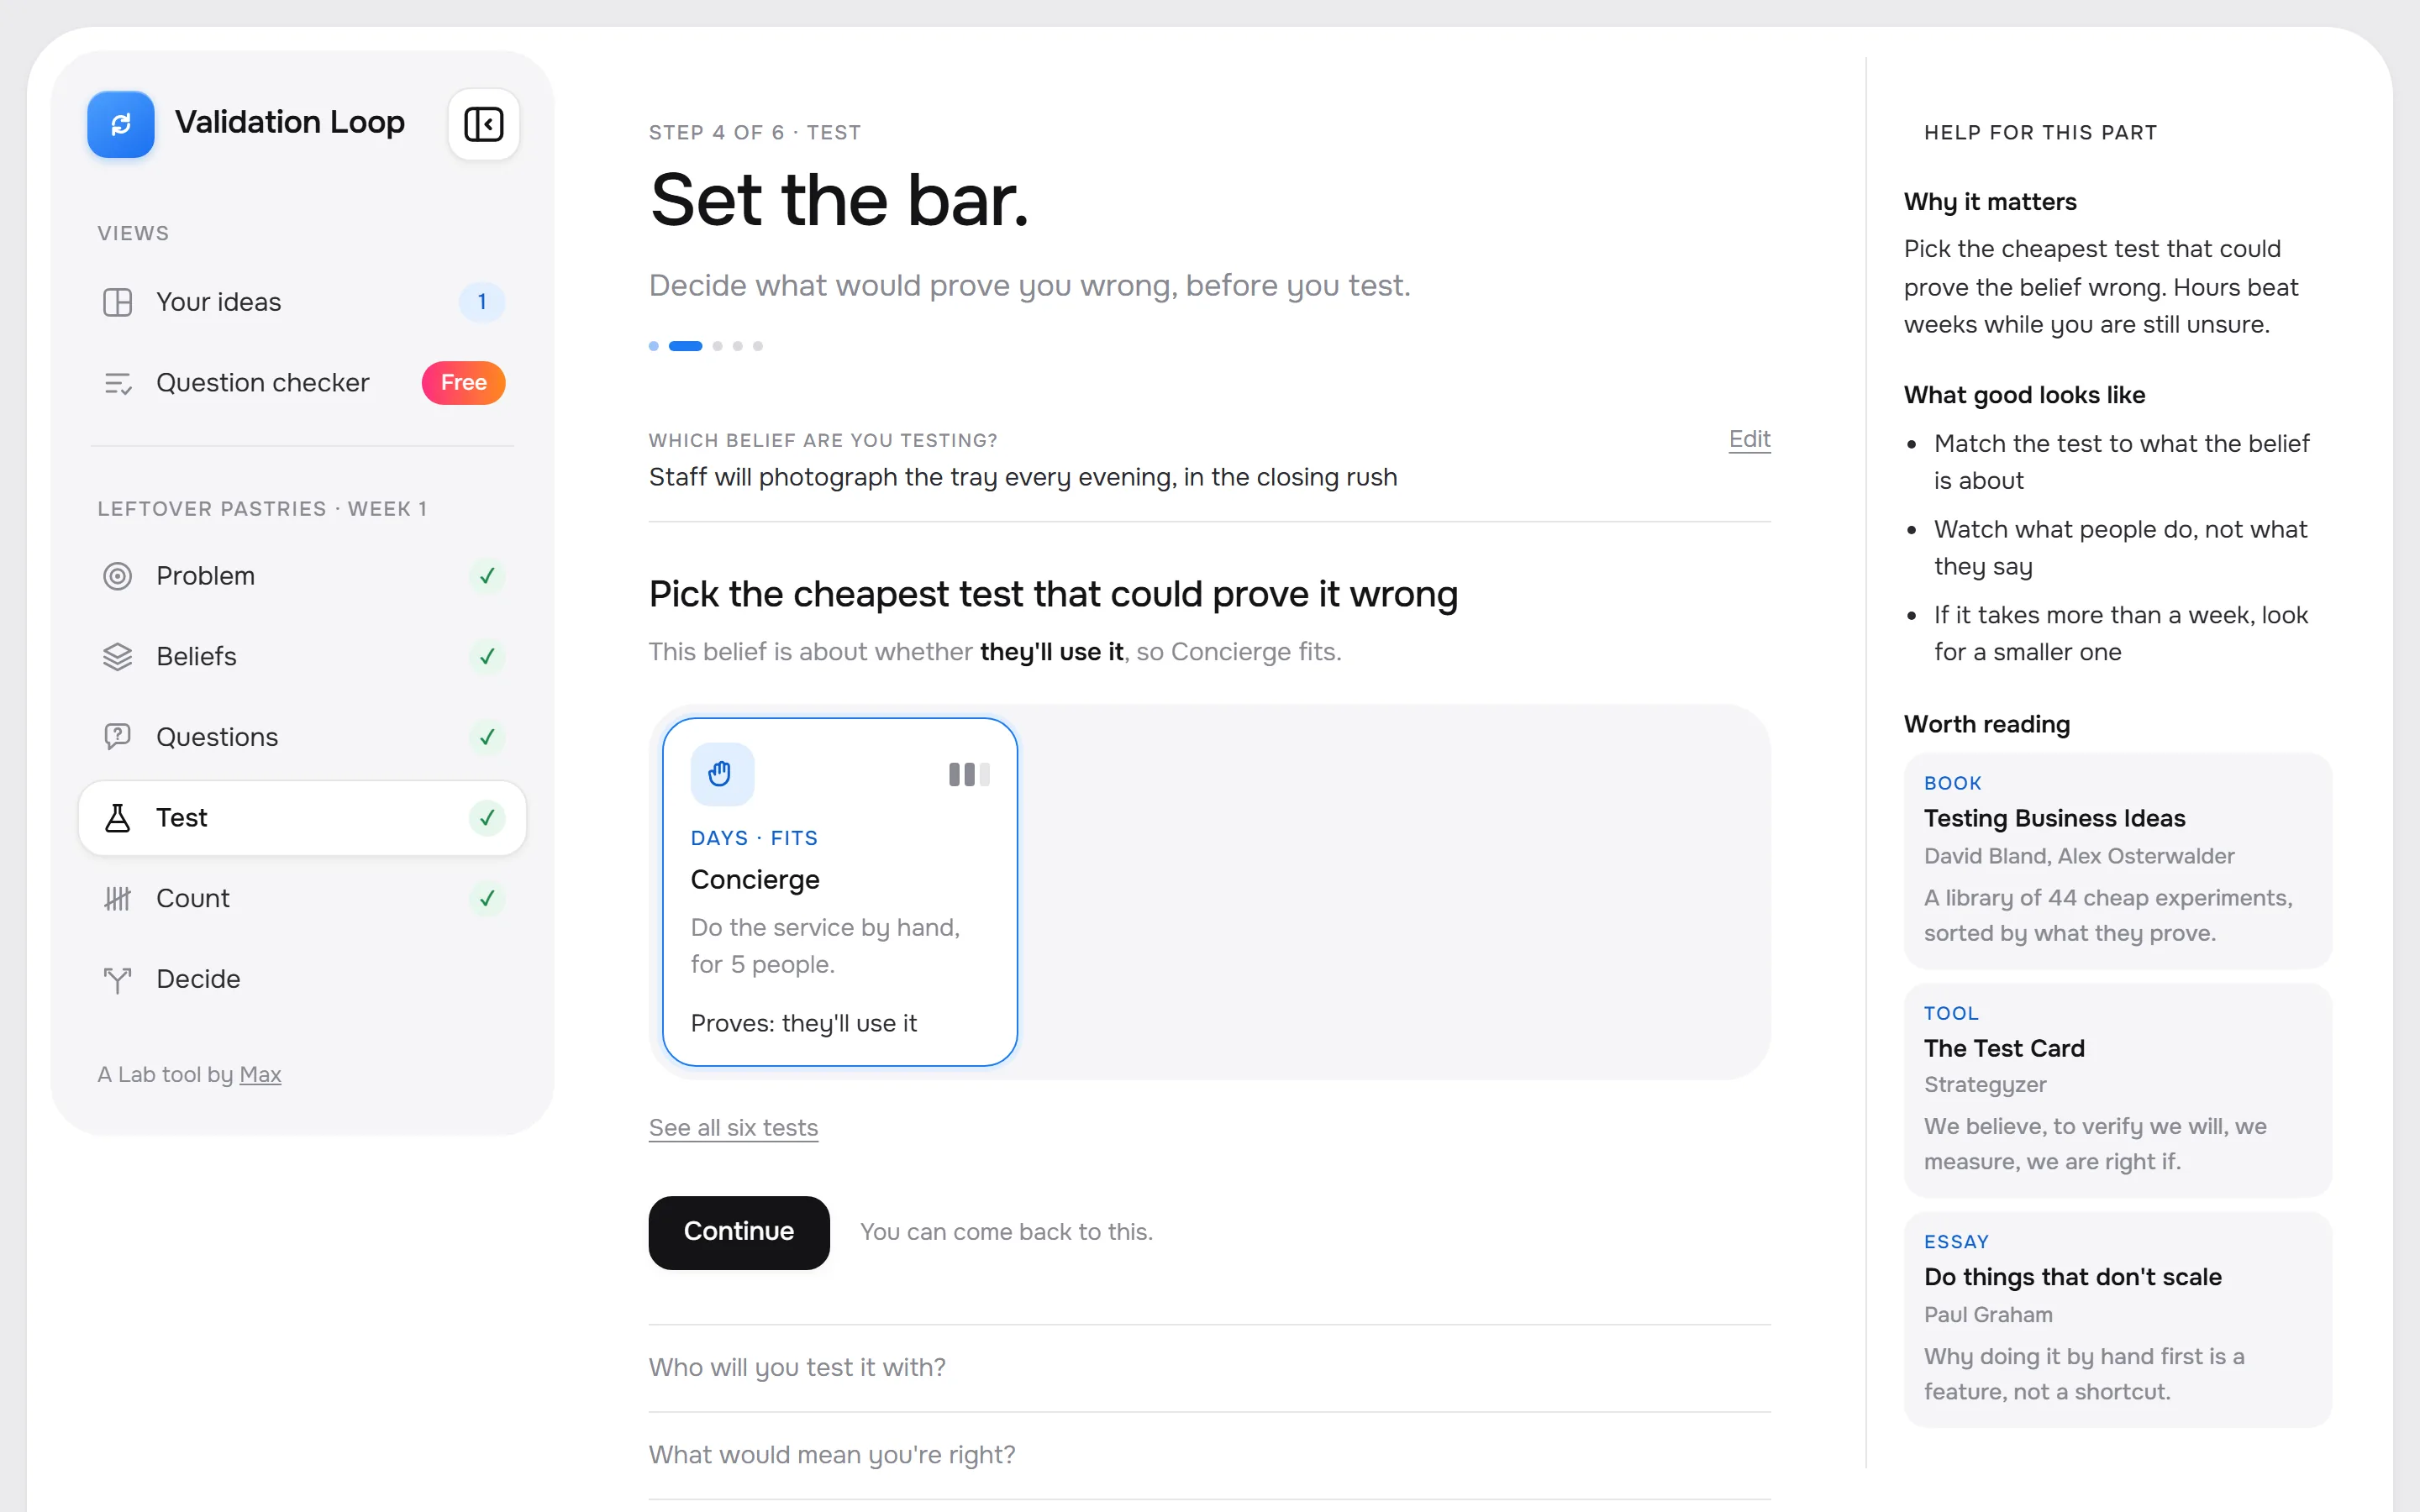This screenshot has height=1512, width=2420.
Task: Edit the belief being tested
Action: pos(1749,439)
